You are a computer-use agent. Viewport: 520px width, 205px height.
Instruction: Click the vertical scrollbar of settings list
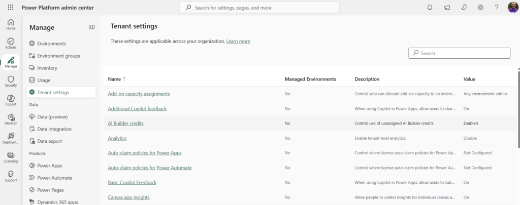[x=518, y=109]
